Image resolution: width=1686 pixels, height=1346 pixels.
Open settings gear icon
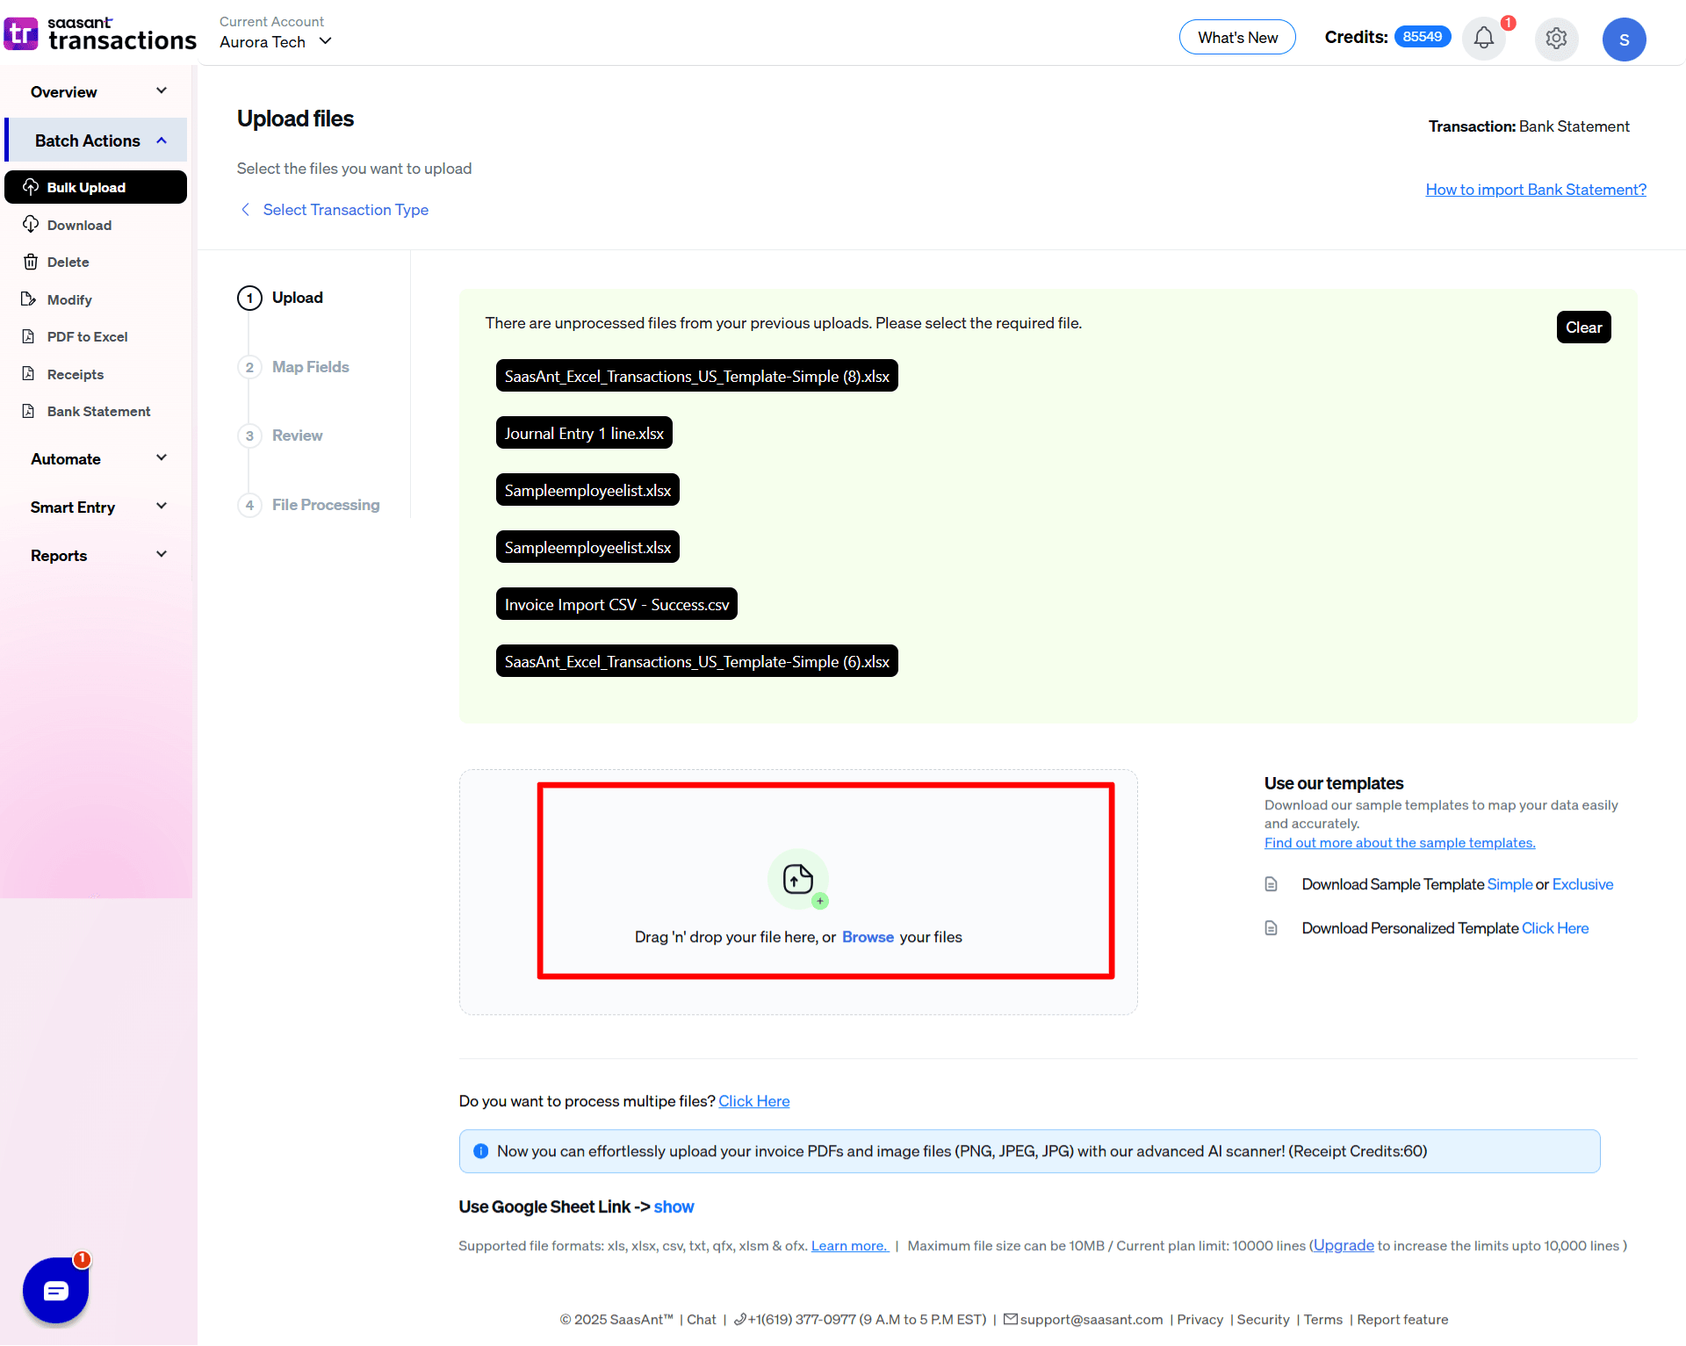(x=1556, y=38)
